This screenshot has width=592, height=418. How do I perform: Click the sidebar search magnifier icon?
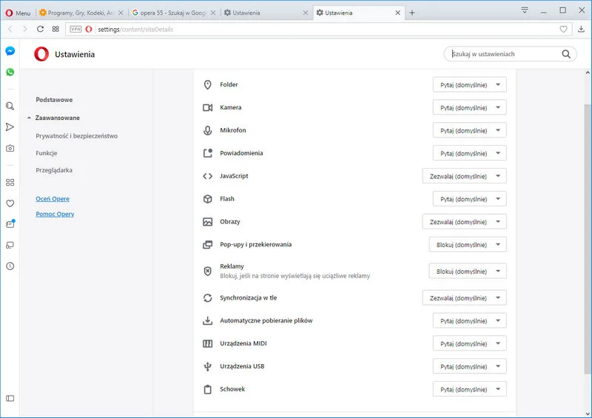(10, 106)
